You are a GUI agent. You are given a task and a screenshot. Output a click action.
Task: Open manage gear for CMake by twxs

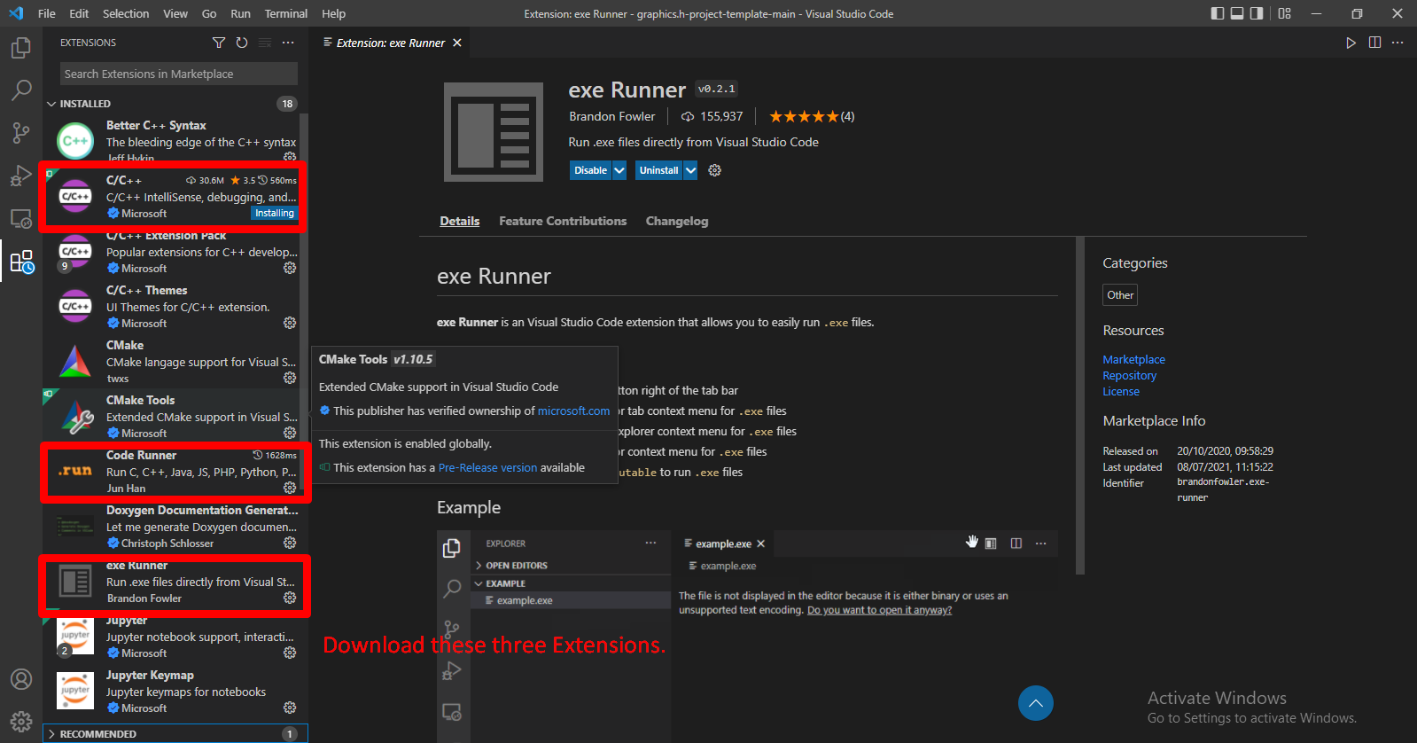pyautogui.click(x=290, y=378)
